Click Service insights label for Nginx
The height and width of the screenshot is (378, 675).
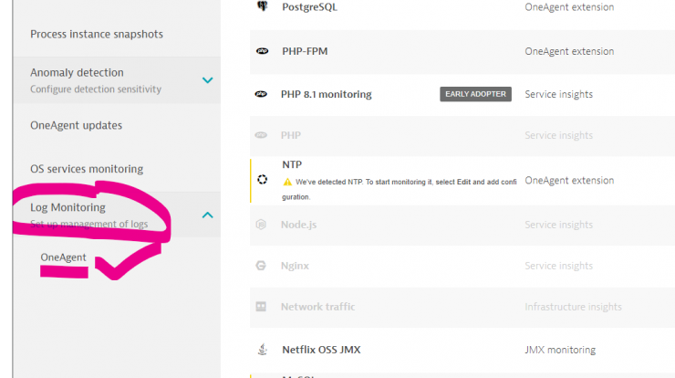[x=558, y=266]
